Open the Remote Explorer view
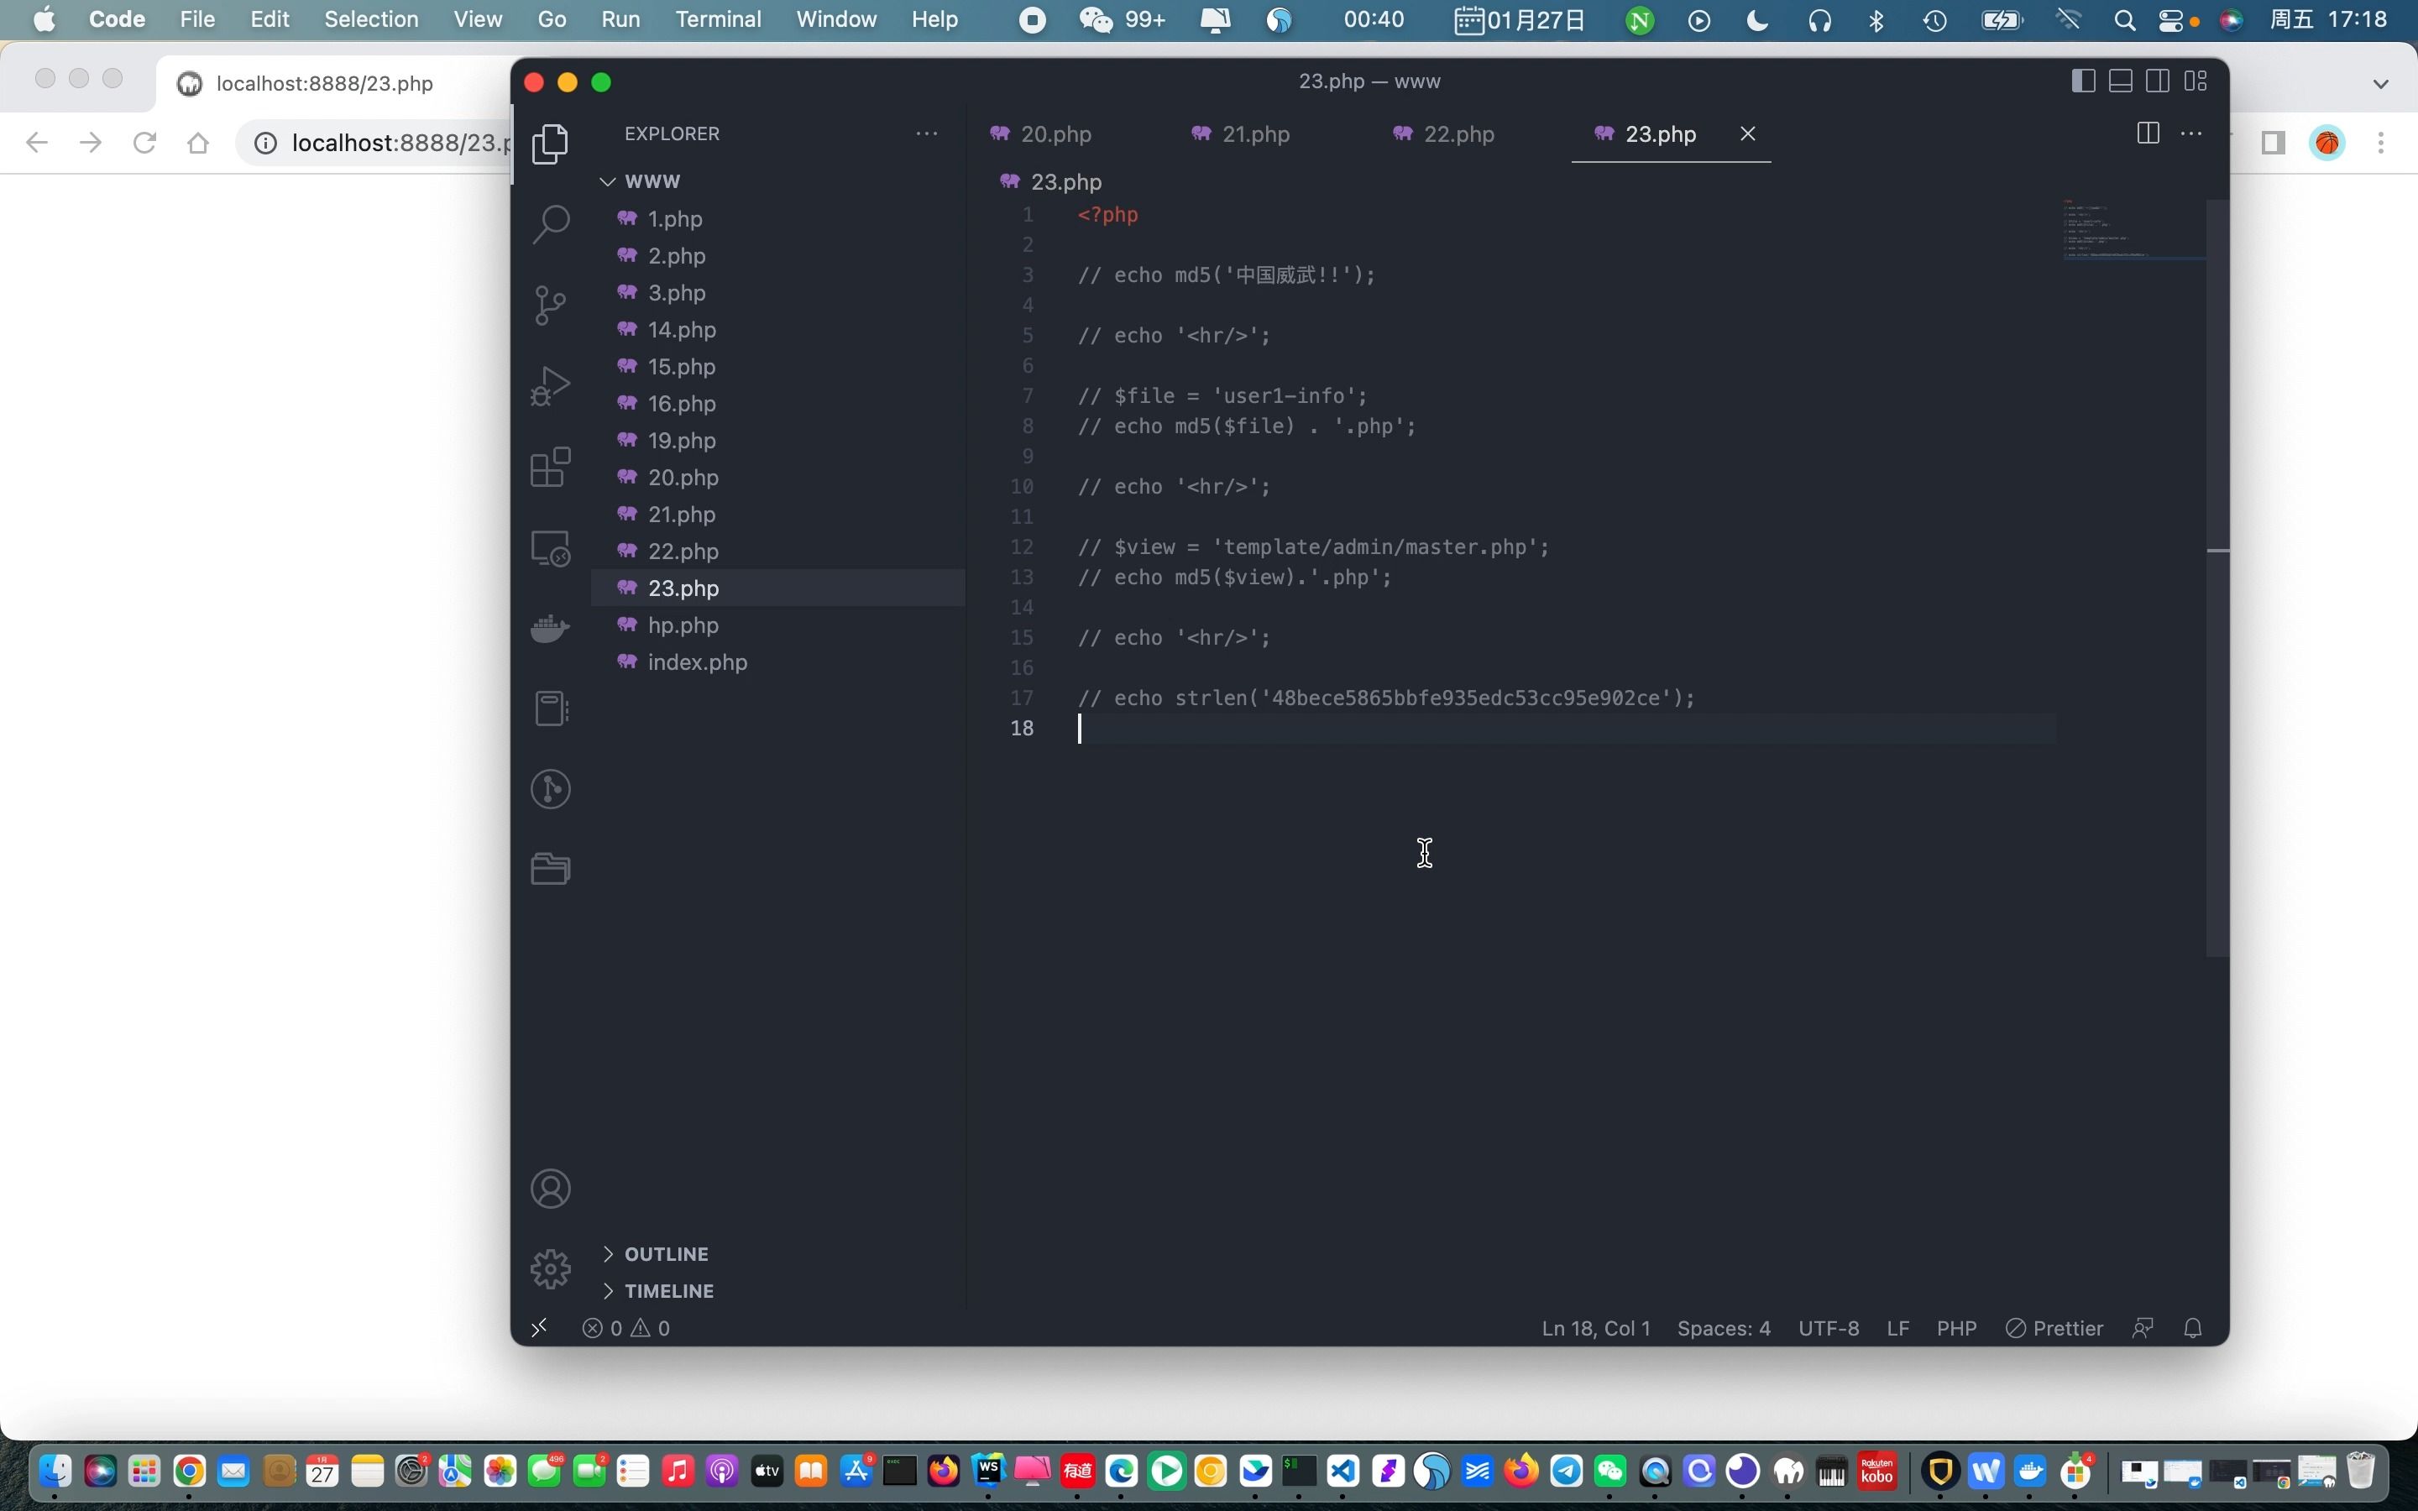The height and width of the screenshot is (1511, 2418). (x=551, y=547)
